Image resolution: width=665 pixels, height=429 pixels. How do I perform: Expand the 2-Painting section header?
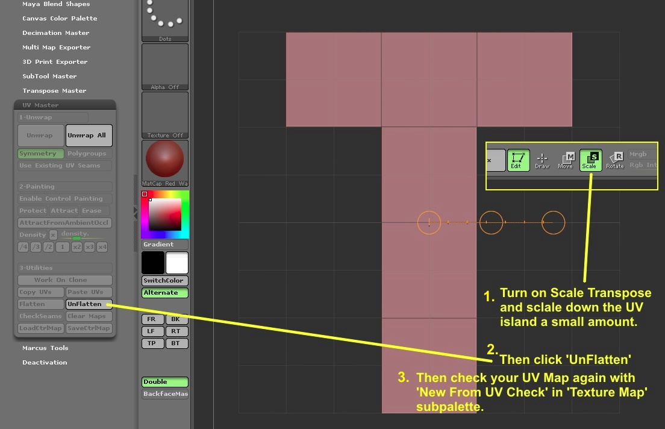(64, 186)
